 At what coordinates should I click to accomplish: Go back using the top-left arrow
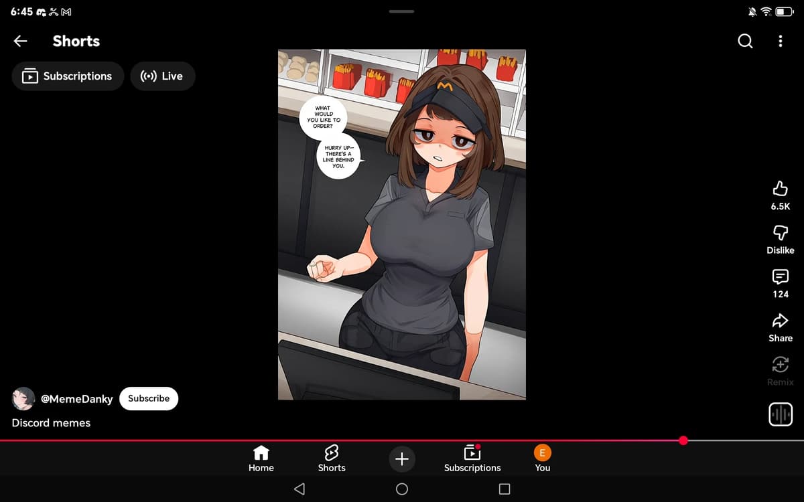pos(20,41)
